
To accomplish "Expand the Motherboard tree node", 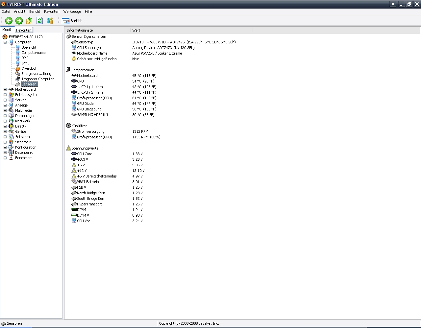I will [x=5, y=89].
